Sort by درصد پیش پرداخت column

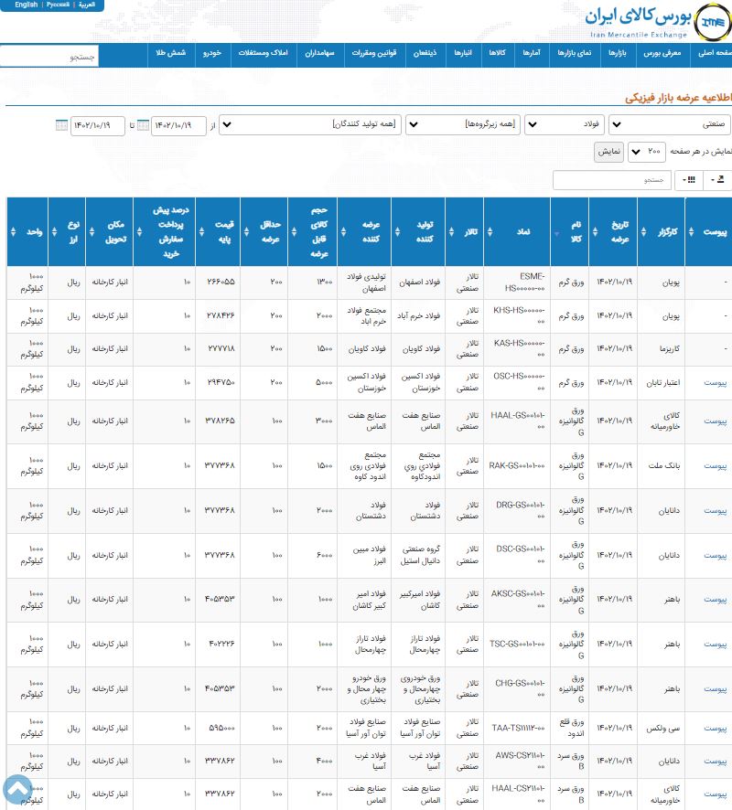coord(140,232)
